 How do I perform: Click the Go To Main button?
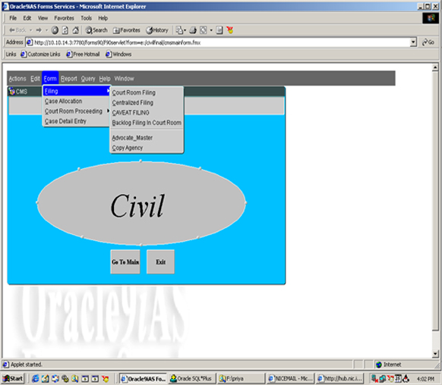(x=125, y=261)
